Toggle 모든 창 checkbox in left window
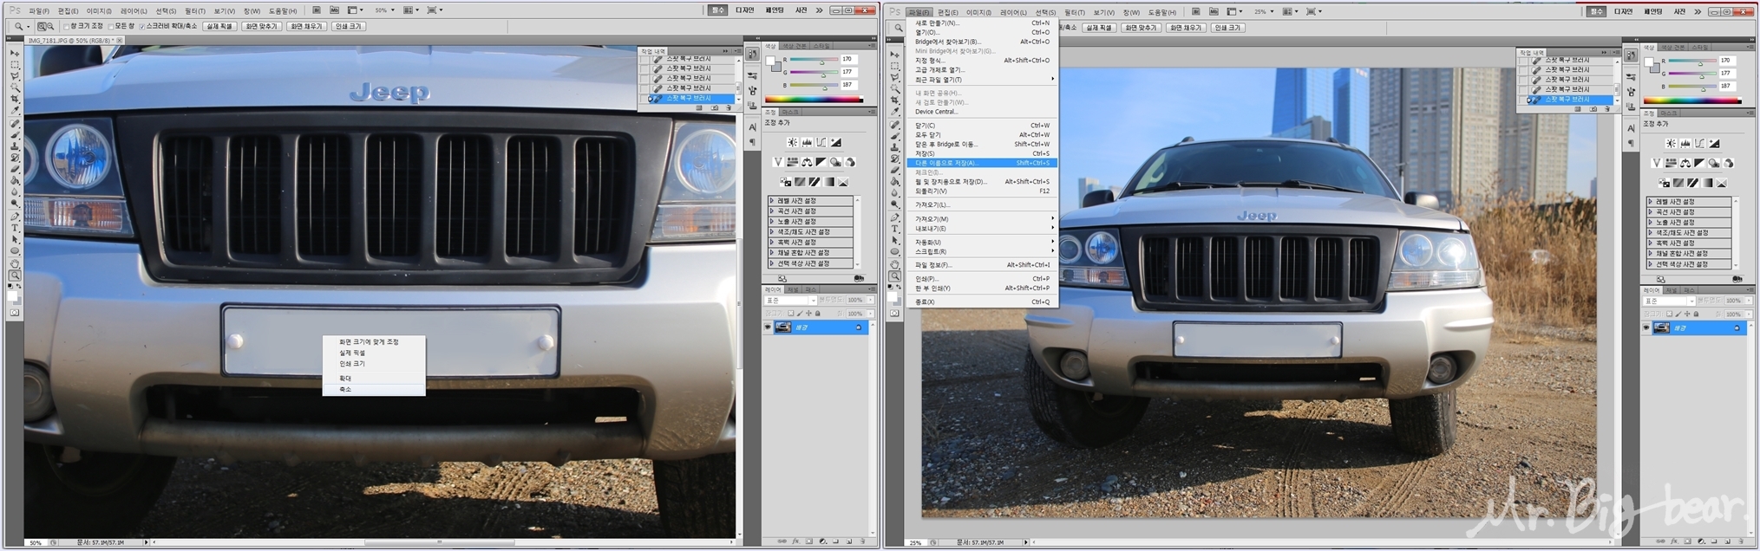The width and height of the screenshot is (1760, 551). point(111,27)
